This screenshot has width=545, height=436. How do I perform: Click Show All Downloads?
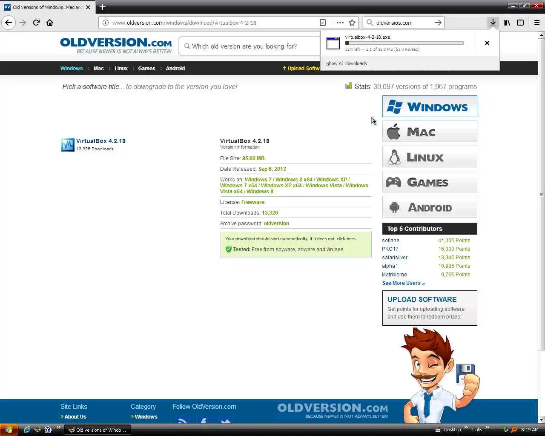[x=347, y=63]
